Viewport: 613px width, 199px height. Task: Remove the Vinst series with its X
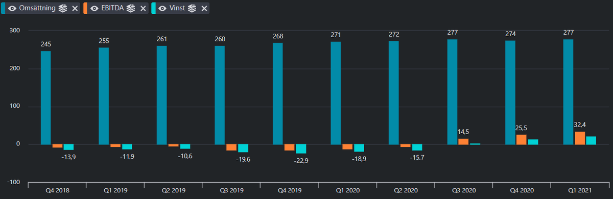point(204,8)
